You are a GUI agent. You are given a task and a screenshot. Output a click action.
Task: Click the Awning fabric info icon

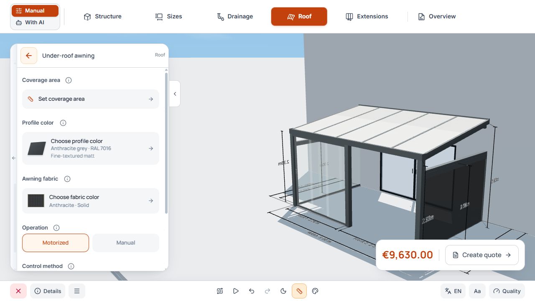tap(67, 179)
